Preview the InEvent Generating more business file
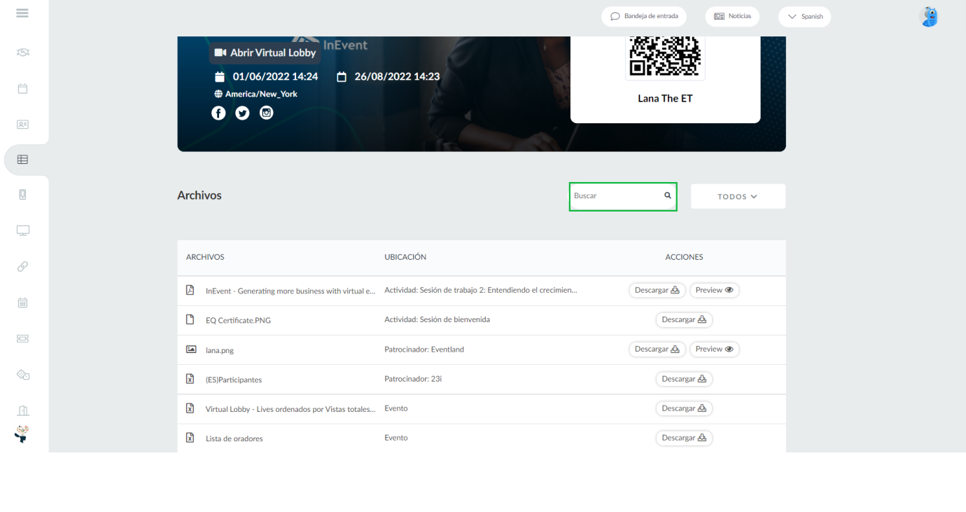This screenshot has height=512, width=966. click(715, 290)
